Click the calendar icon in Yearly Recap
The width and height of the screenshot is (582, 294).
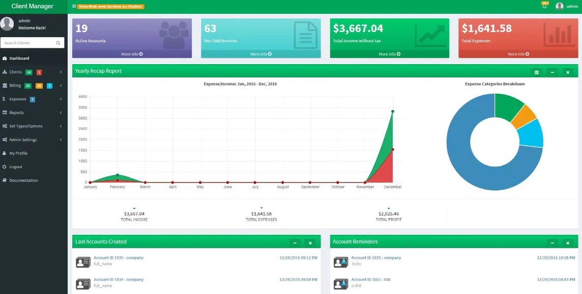point(537,72)
